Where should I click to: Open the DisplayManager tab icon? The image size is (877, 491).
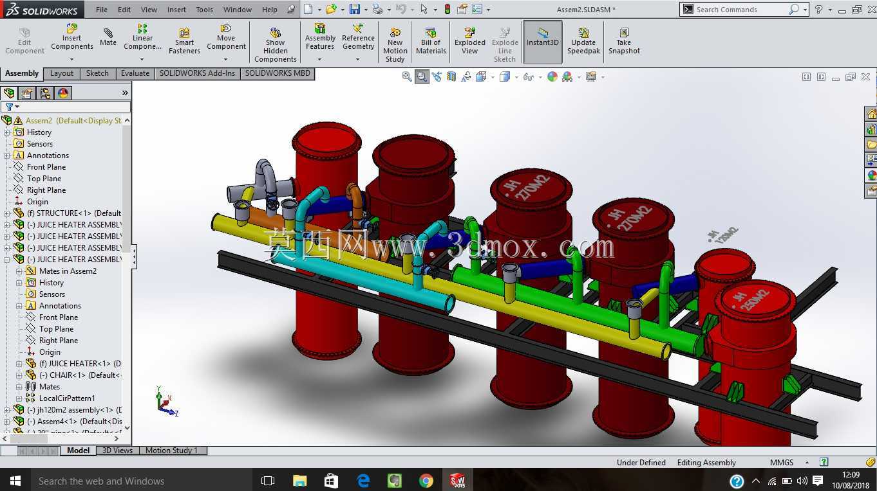(x=63, y=93)
